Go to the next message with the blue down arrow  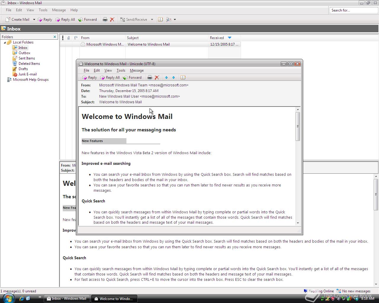pos(174,78)
